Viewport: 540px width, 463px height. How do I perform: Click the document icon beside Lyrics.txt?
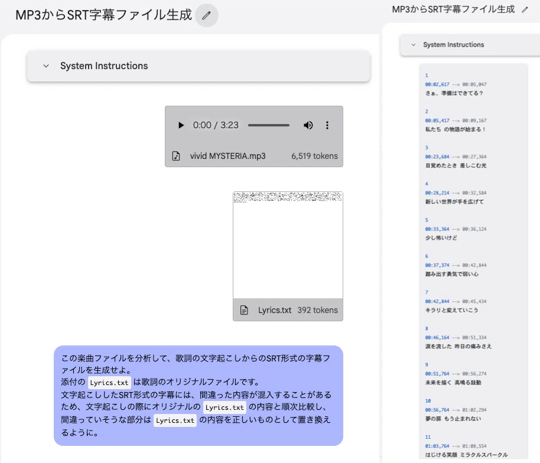pyautogui.click(x=244, y=310)
